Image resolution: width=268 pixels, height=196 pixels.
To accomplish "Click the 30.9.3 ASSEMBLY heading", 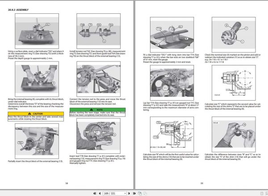I will pyautogui.click(x=18, y=10).
